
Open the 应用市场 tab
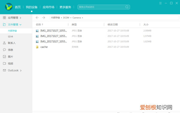click(x=48, y=7)
